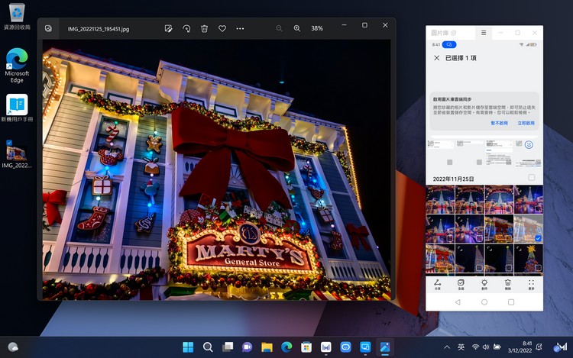Tap the 全選 select all icon
This screenshot has width=573, height=358.
461,284
